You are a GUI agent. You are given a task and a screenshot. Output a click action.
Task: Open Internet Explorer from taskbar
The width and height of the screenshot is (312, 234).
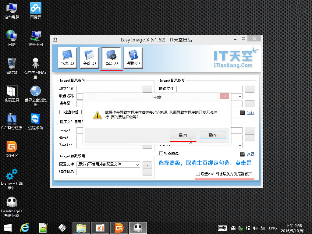(x=25, y=228)
